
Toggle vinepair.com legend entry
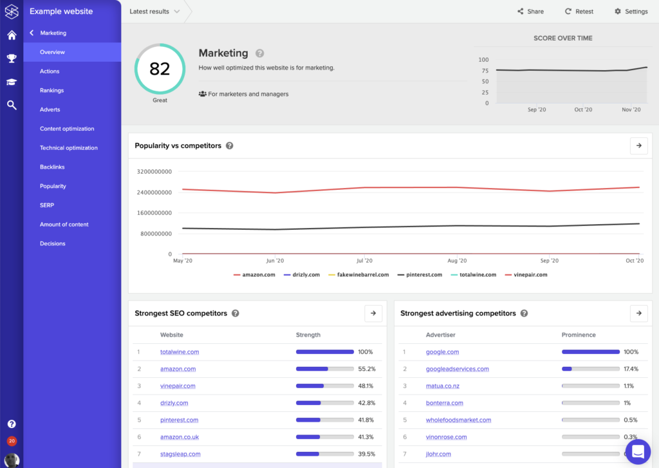(526, 275)
